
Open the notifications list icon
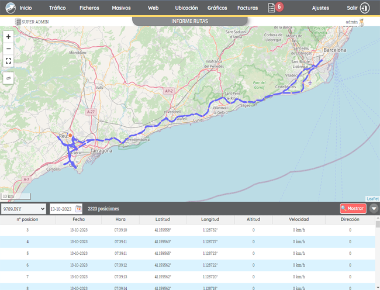271,8
